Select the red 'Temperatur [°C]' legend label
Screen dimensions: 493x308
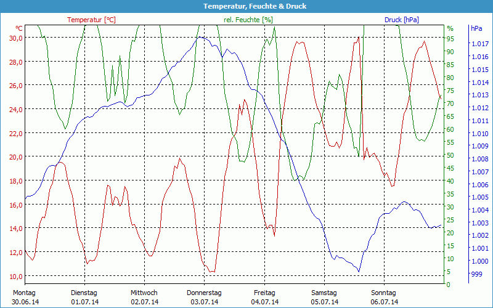pyautogui.click(x=91, y=20)
